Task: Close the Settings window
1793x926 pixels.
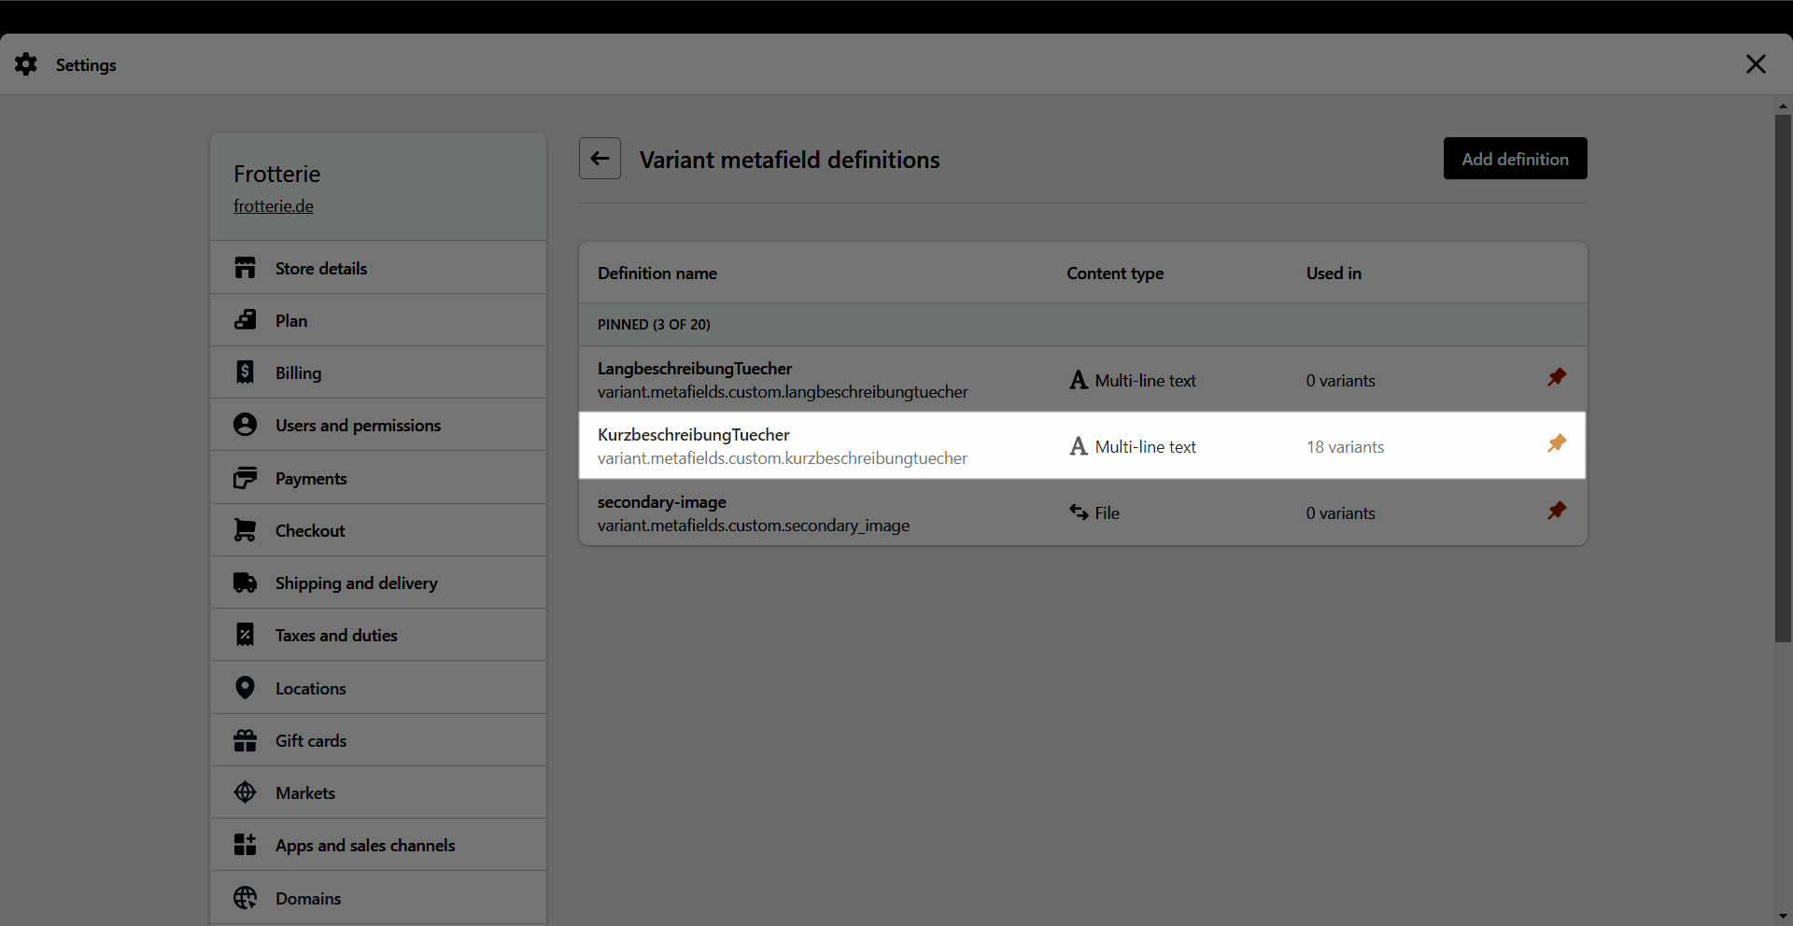Action: [x=1756, y=63]
